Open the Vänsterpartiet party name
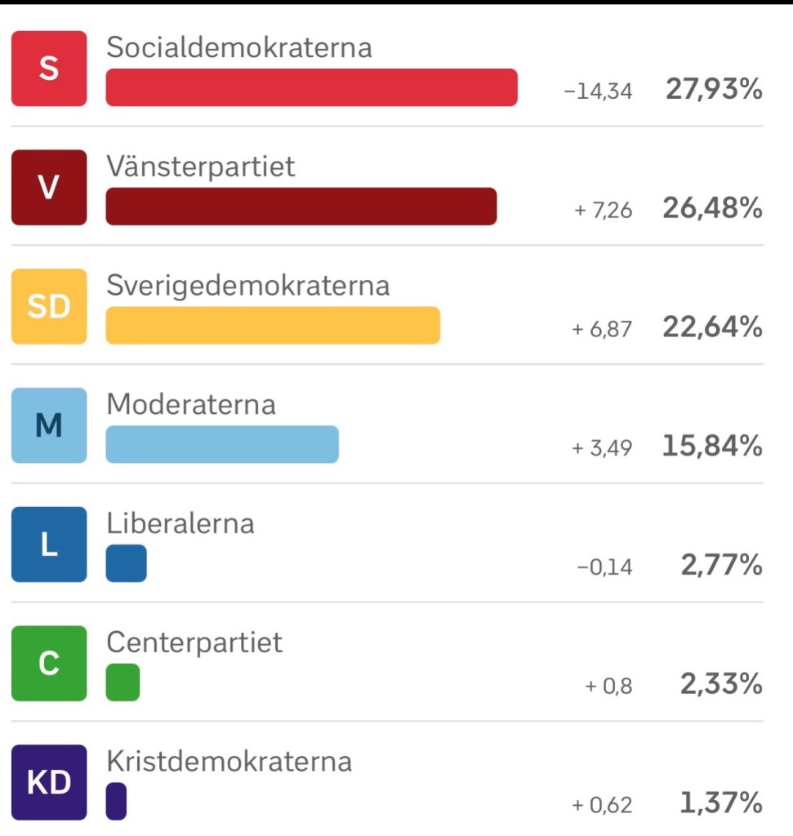793x836 pixels. 201,167
